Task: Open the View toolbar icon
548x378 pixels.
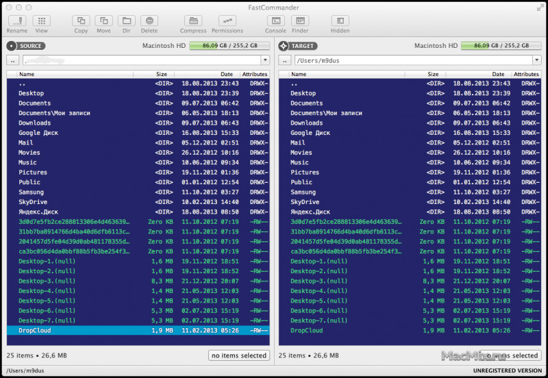Action: click(41, 21)
